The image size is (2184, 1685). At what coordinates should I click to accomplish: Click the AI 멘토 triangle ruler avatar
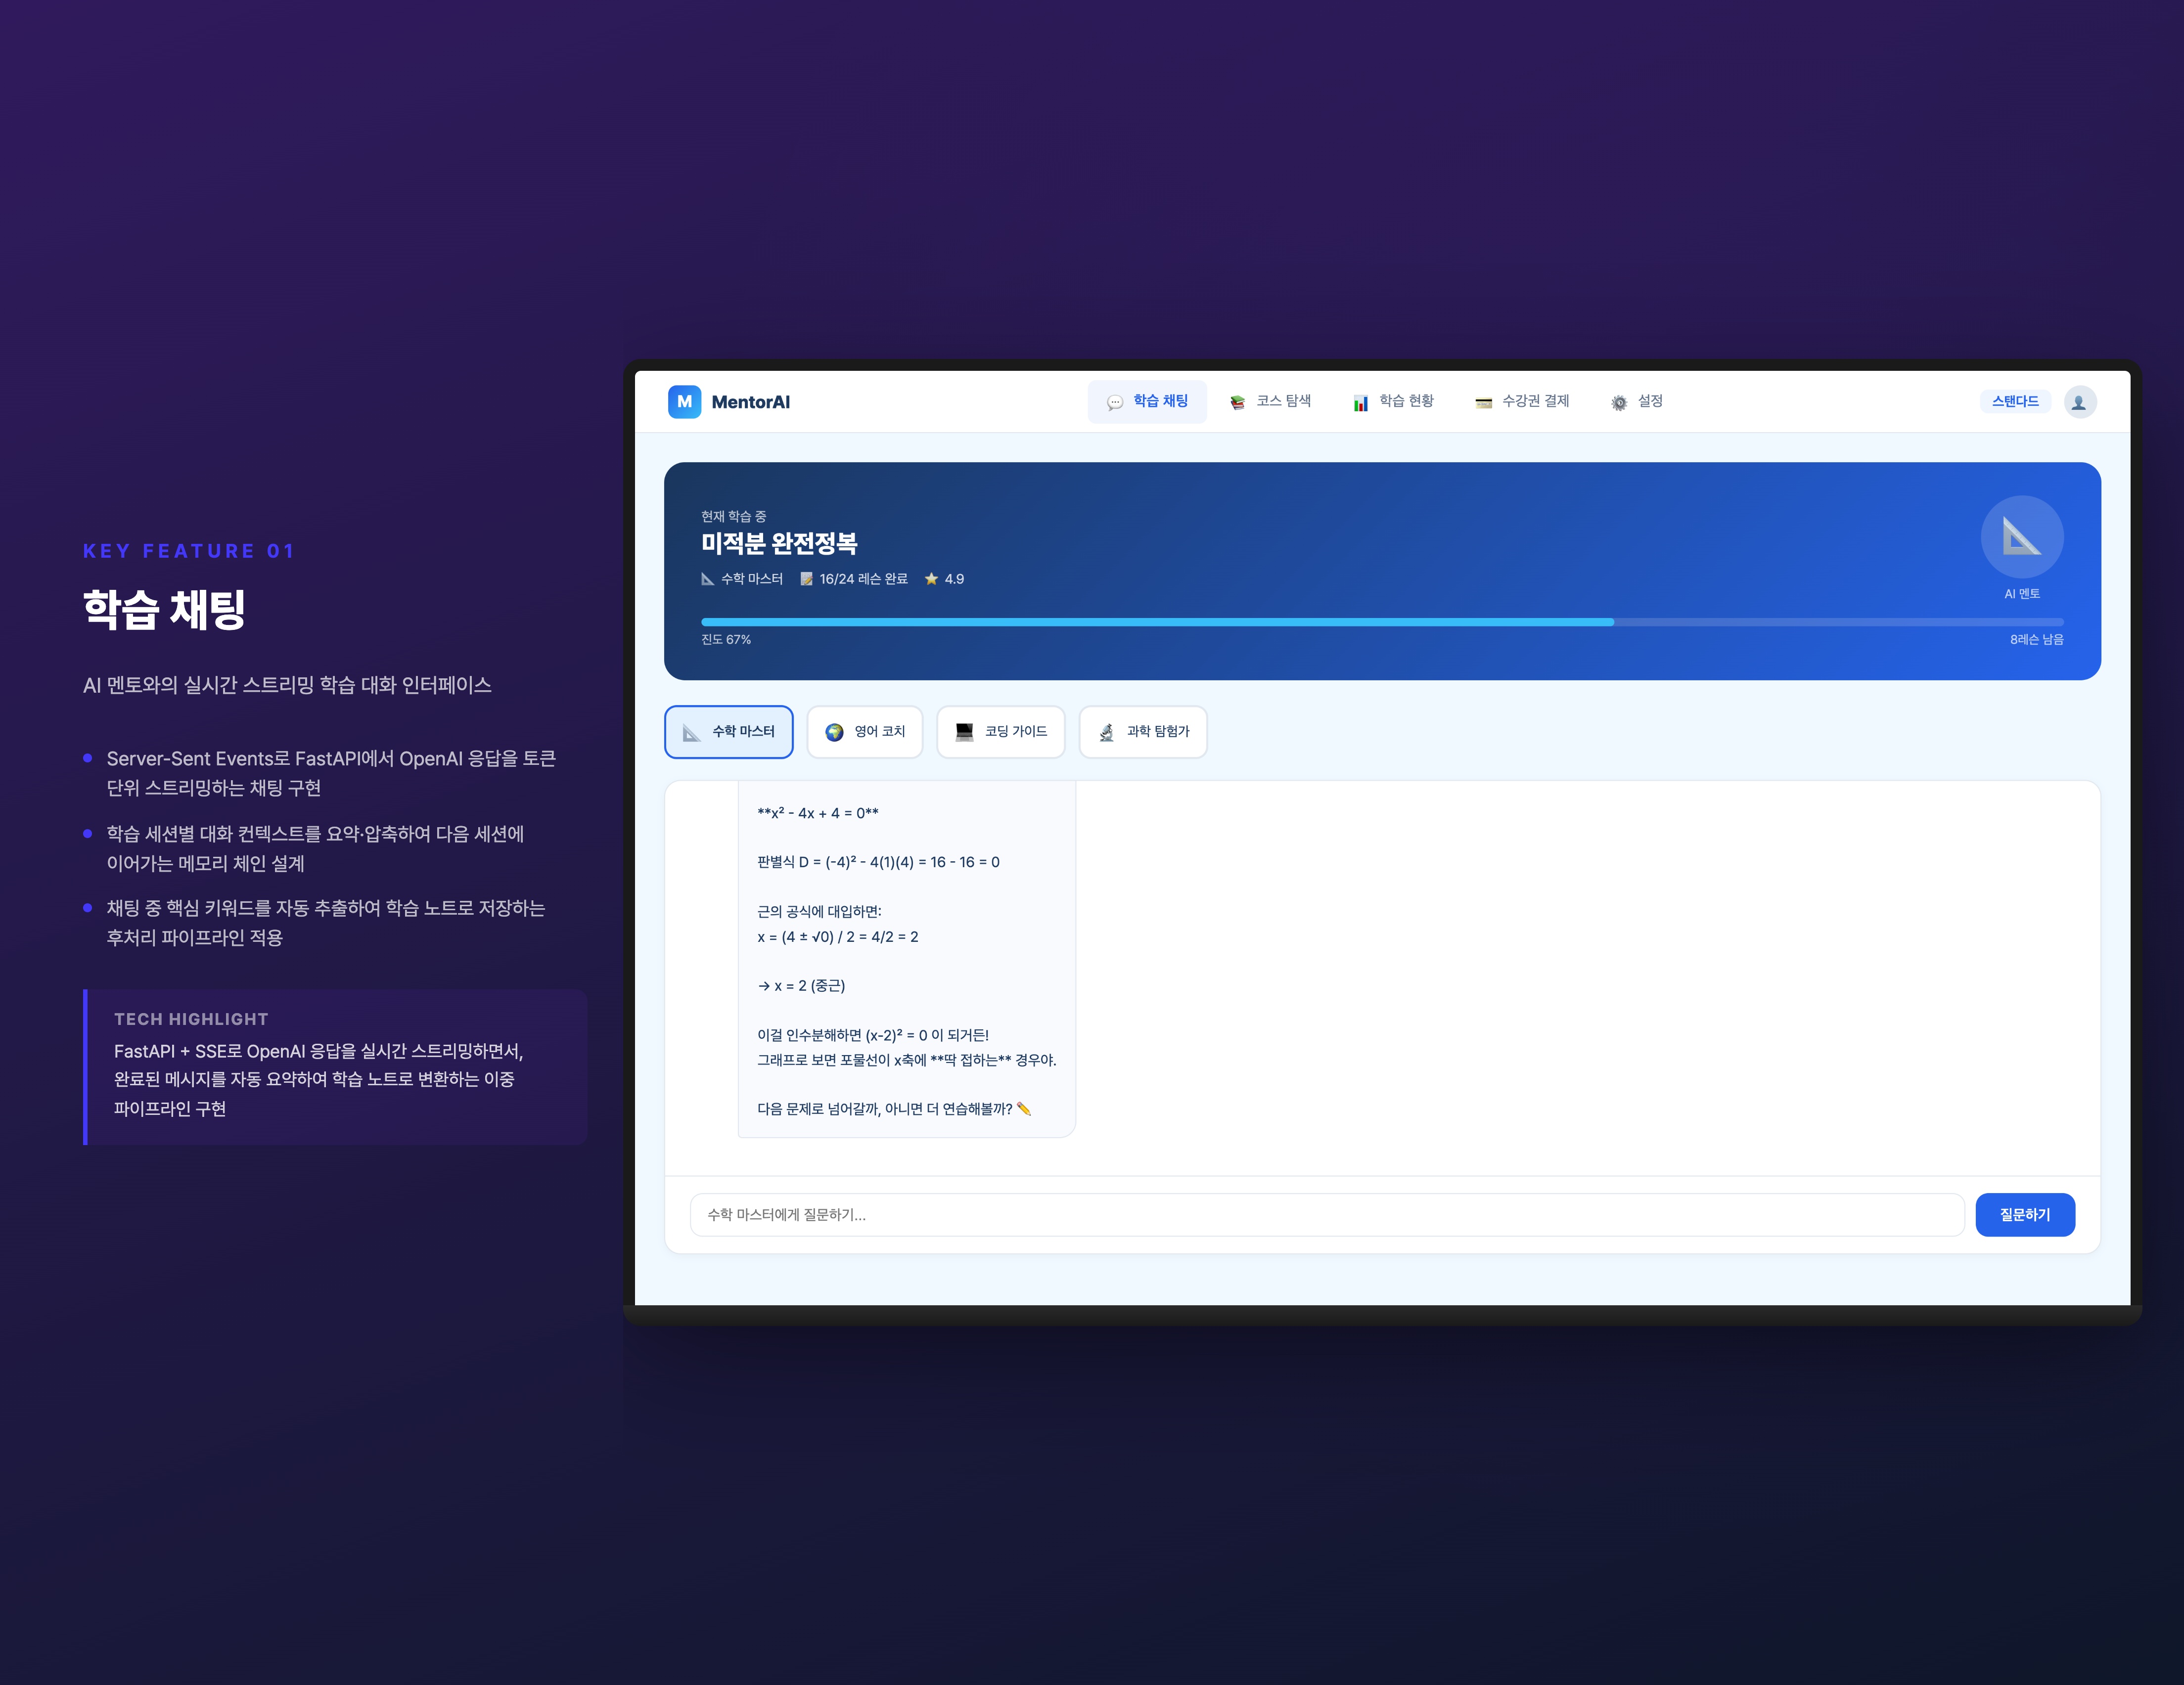[2021, 537]
